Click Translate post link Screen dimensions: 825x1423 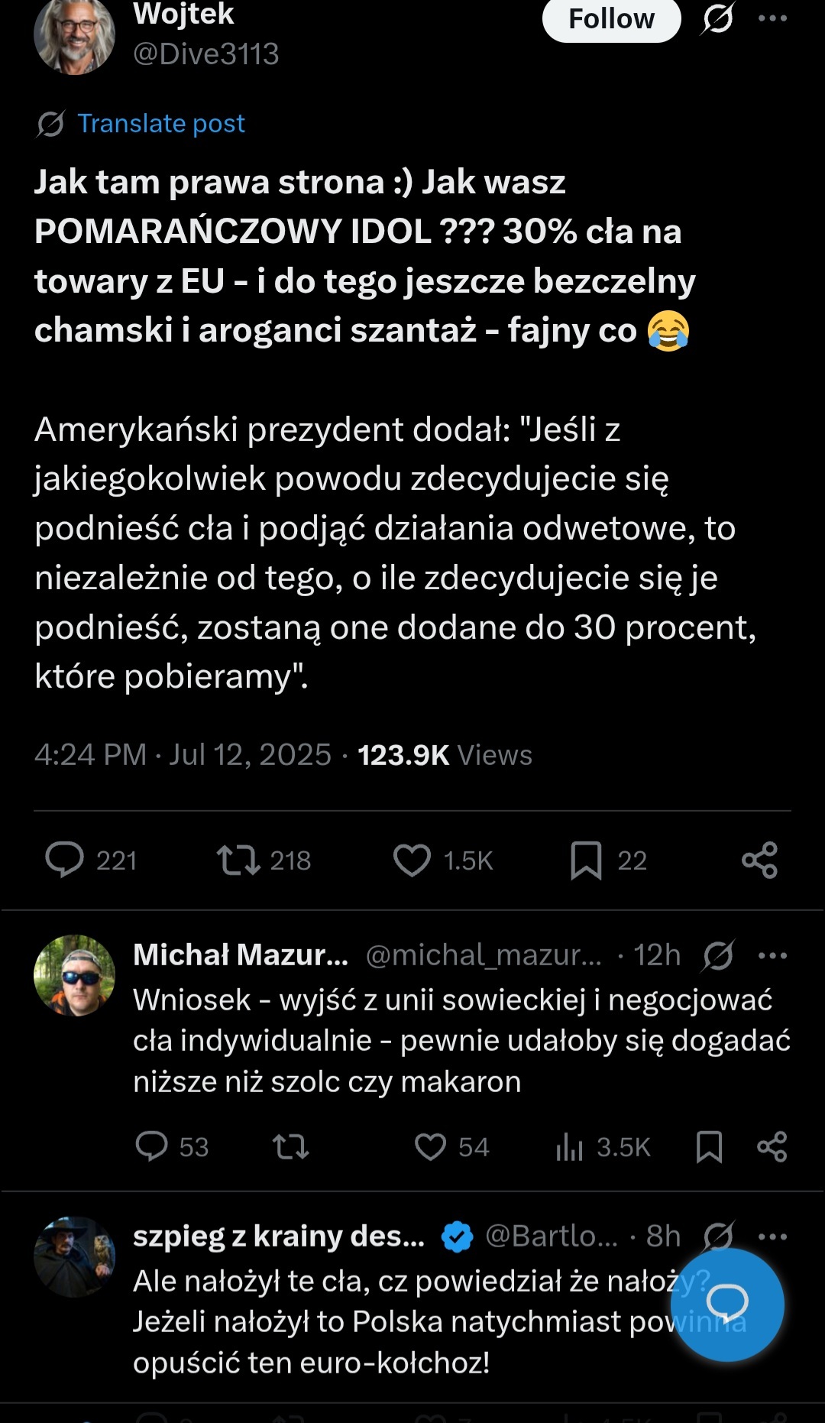[x=161, y=124]
